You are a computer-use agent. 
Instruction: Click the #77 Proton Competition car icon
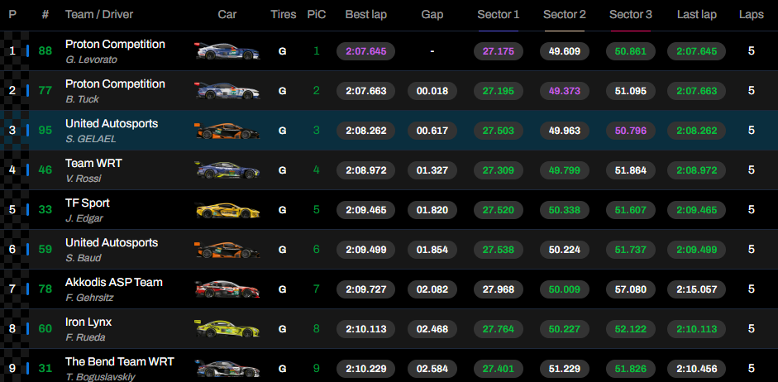[x=227, y=91]
